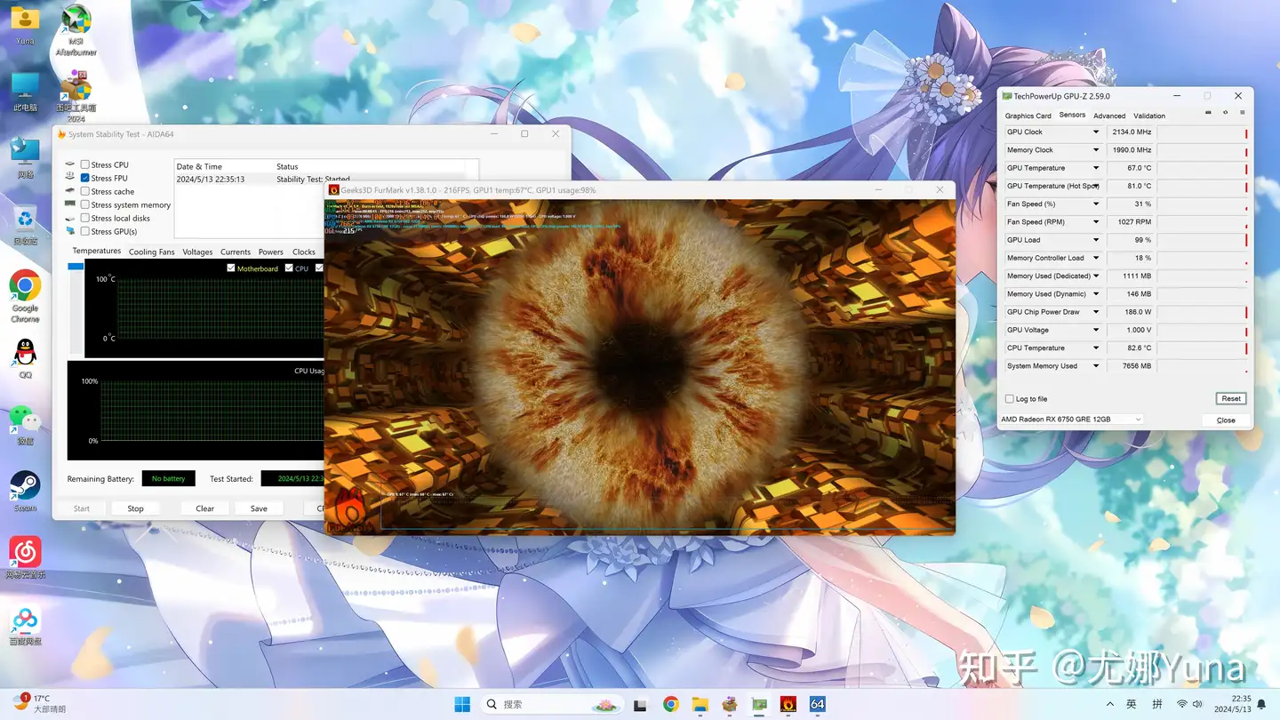
Task: Click GPU-Z refresh icon in header
Action: (1226, 113)
